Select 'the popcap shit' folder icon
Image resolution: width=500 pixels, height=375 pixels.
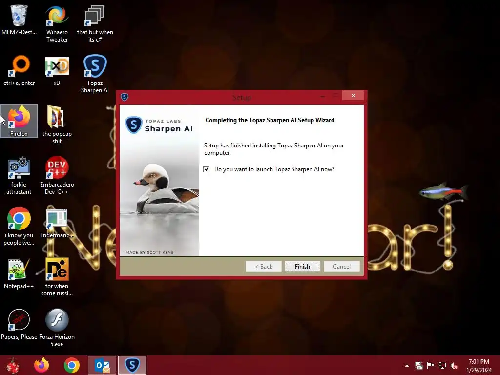pyautogui.click(x=57, y=125)
